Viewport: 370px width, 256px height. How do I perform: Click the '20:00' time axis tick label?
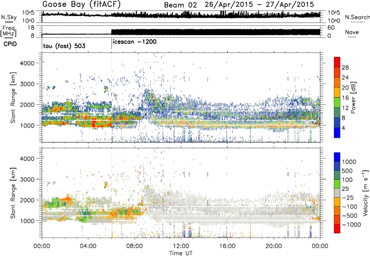pos(274,246)
